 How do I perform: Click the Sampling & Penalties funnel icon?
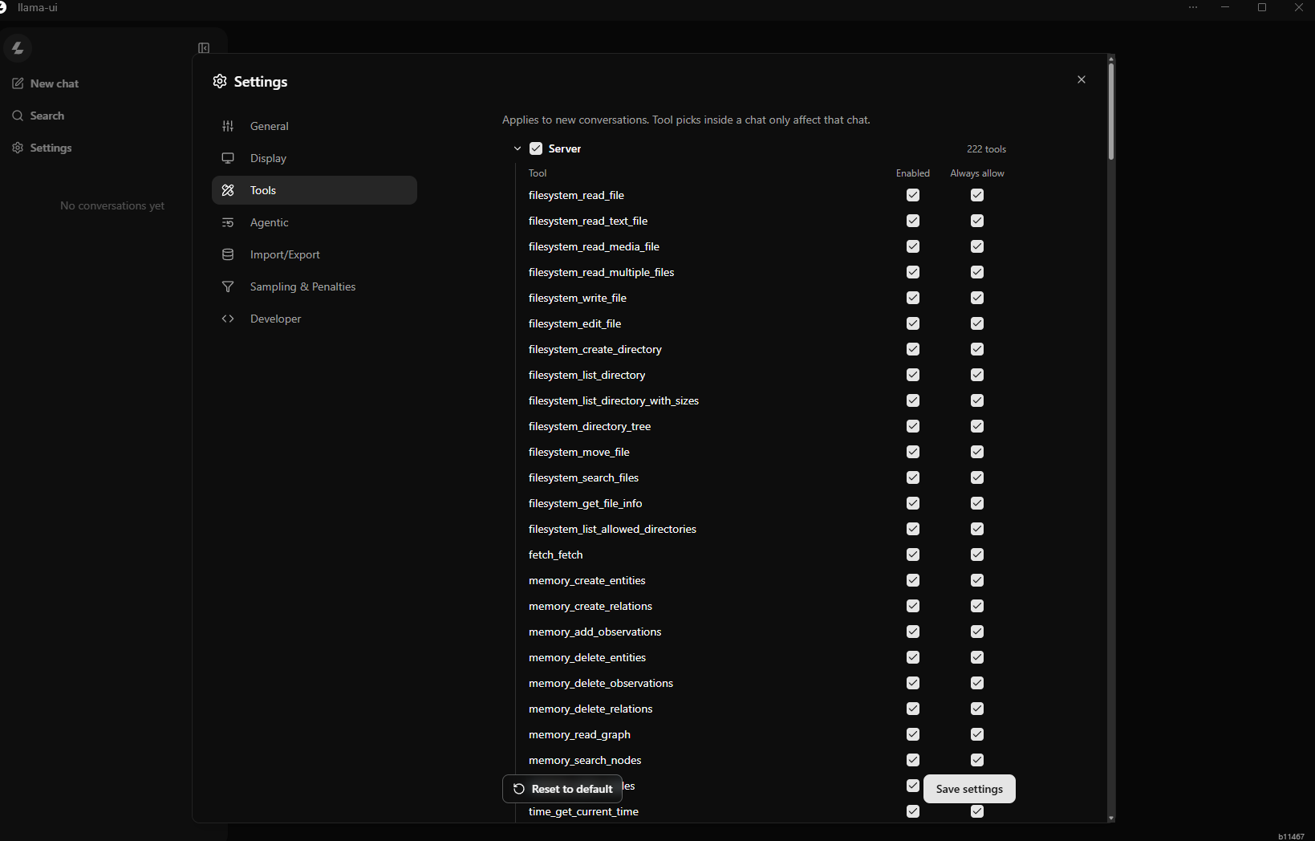point(228,286)
